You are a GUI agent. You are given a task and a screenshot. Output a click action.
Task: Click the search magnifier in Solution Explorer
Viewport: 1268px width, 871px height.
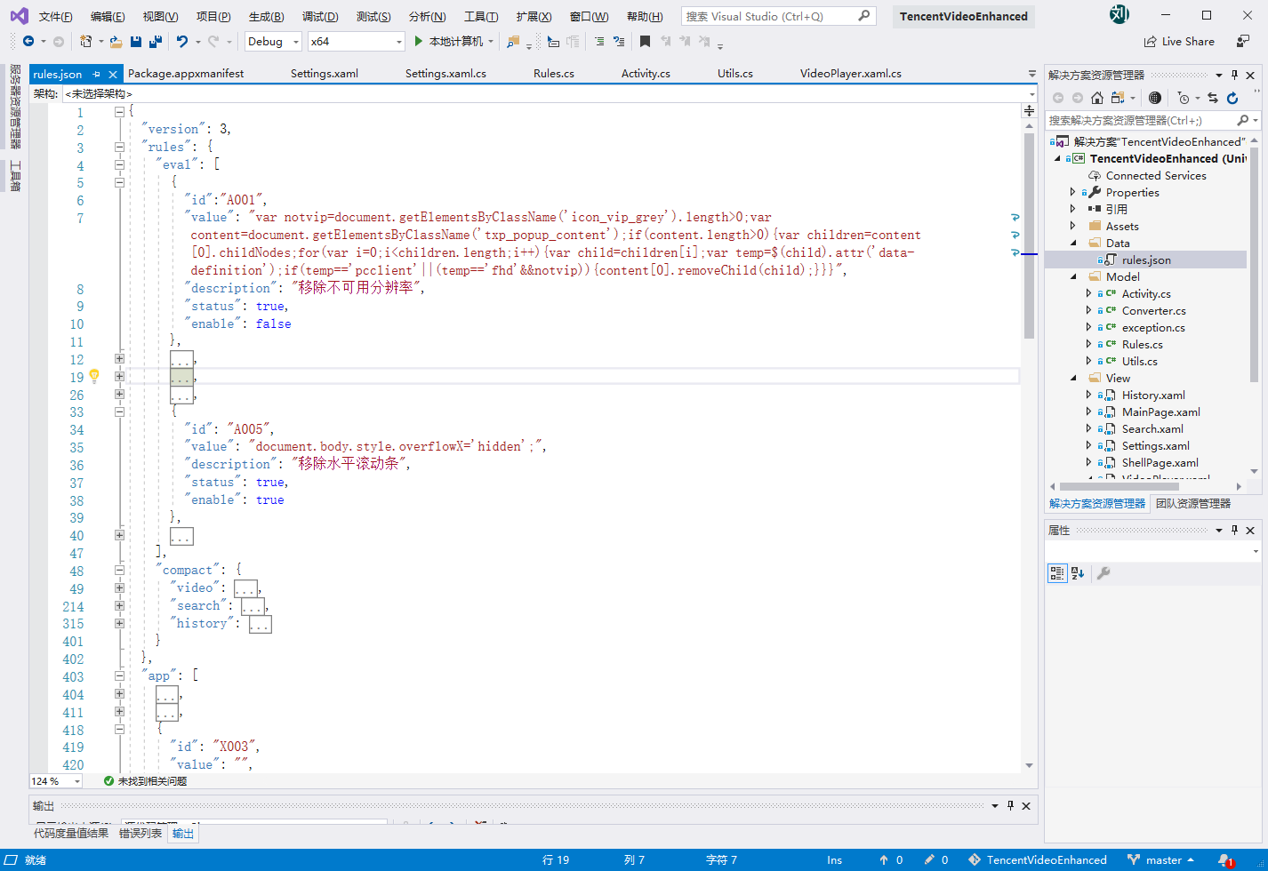click(x=1242, y=120)
